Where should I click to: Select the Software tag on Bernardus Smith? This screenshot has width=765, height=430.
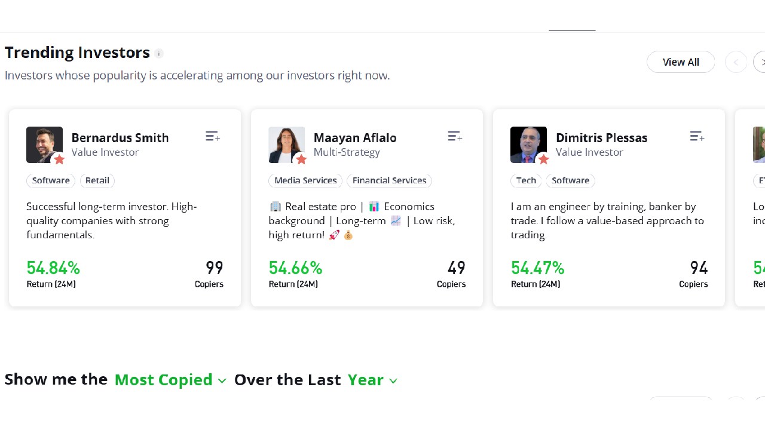(x=51, y=180)
